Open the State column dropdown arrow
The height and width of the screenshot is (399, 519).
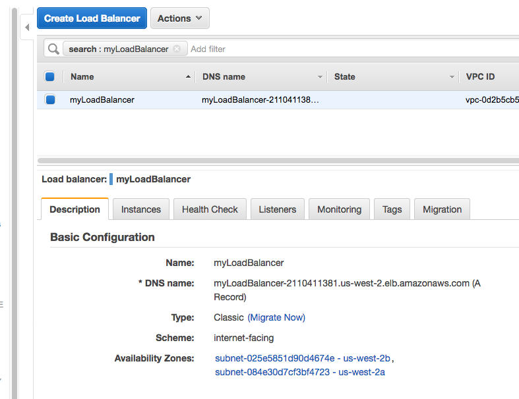click(452, 76)
